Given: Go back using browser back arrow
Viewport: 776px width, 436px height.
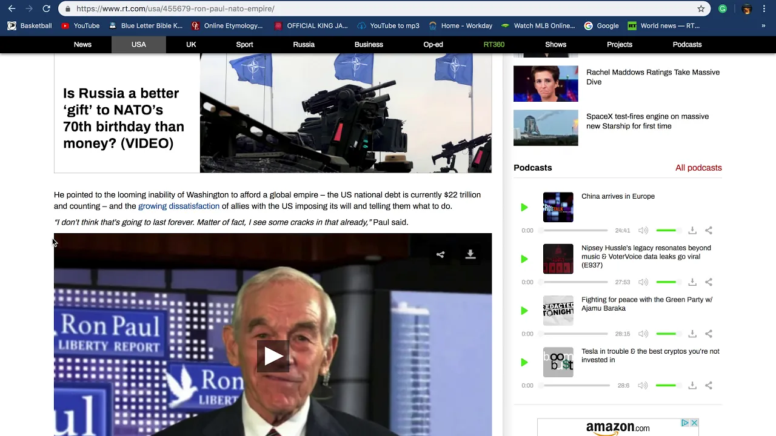Looking at the screenshot, I should pos(12,8).
